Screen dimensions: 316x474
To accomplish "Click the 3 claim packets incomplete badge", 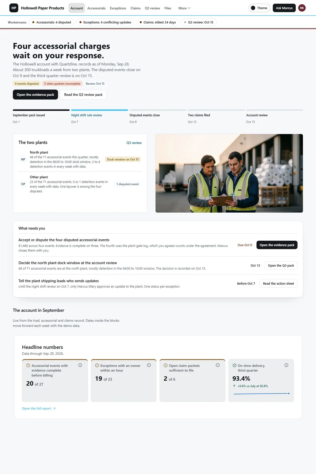I will pos(62,83).
